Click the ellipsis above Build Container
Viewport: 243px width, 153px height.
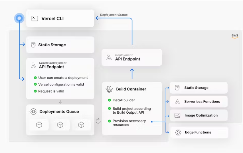pyautogui.click(x=115, y=82)
